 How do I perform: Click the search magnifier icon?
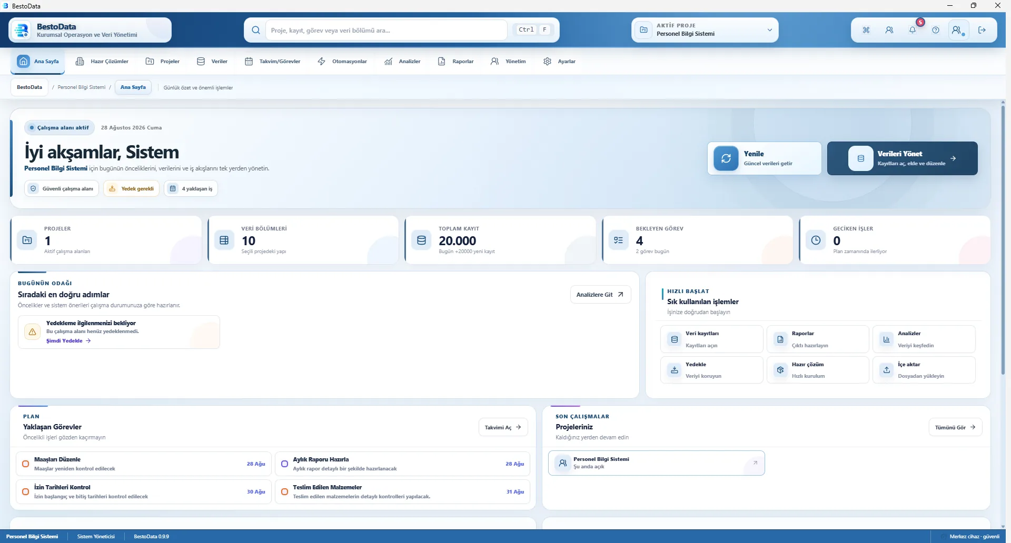click(x=256, y=30)
